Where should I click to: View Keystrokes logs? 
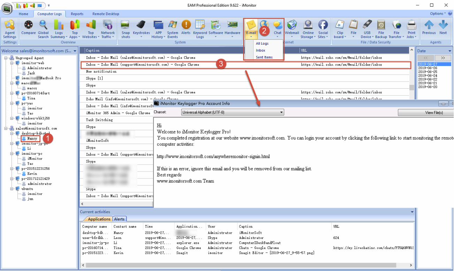tap(141, 29)
